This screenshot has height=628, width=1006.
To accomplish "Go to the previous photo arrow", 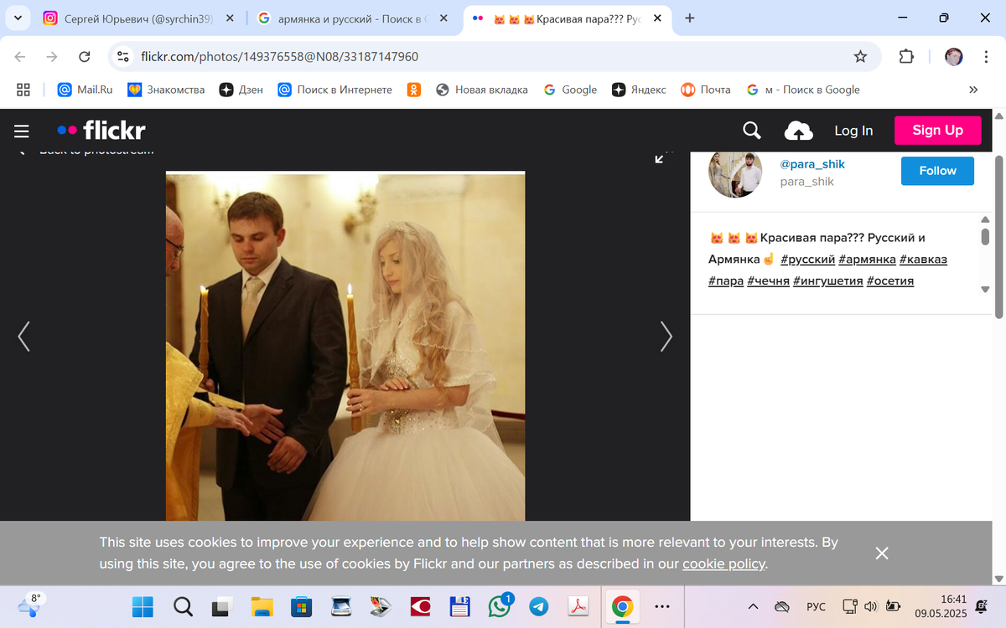I will pyautogui.click(x=23, y=336).
